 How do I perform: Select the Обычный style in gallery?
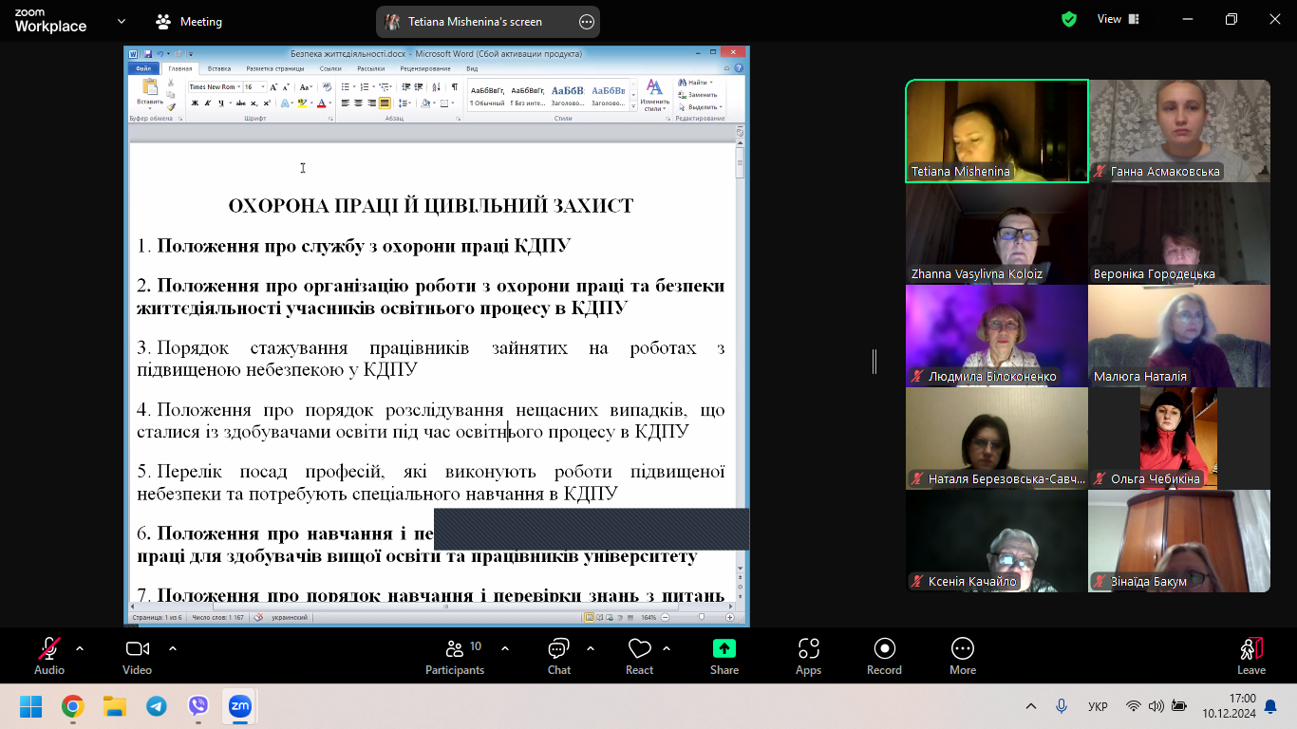click(x=487, y=95)
